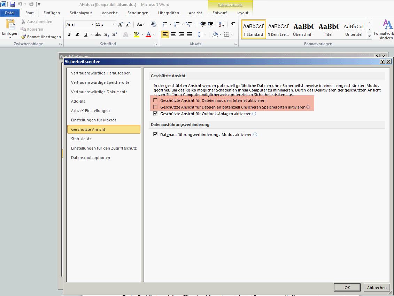Switch to the Einfügen ribbon tab
The height and width of the screenshot is (296, 394).
pyautogui.click(x=52, y=13)
